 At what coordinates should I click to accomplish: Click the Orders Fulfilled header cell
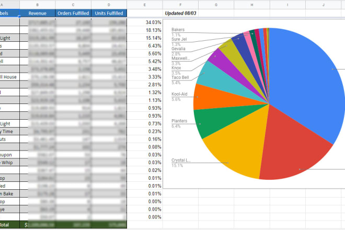point(73,13)
